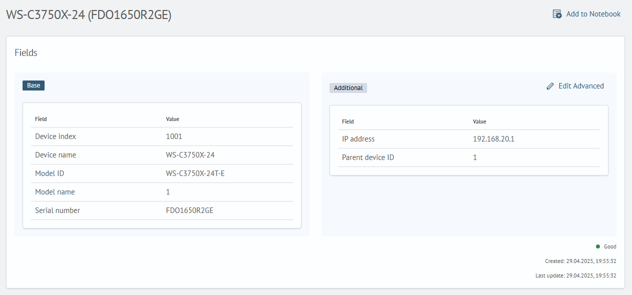
Task: Click the Parent device ID label
Action: [x=368, y=157]
